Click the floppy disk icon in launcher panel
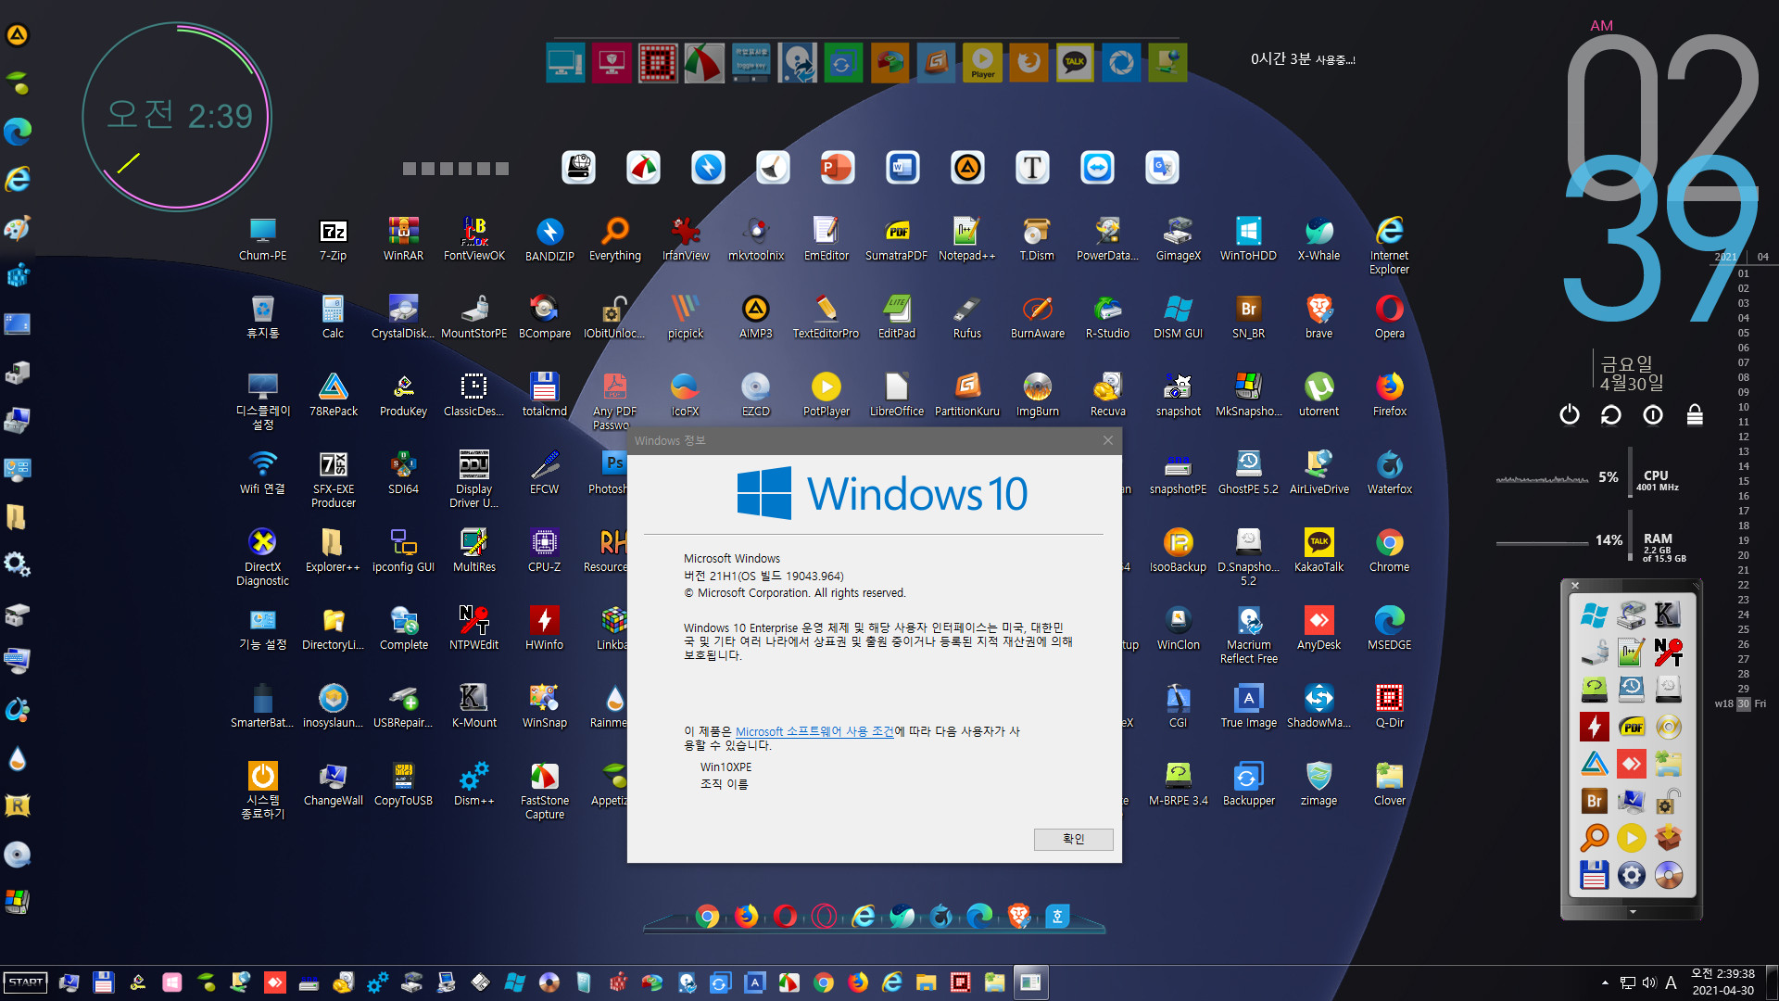Image resolution: width=1779 pixels, height=1001 pixels. click(x=1594, y=875)
